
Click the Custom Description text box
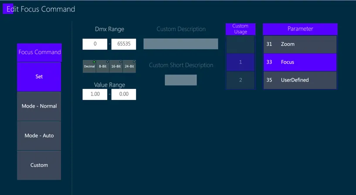tap(181, 44)
